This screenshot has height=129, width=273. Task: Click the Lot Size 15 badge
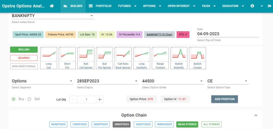click(87, 35)
